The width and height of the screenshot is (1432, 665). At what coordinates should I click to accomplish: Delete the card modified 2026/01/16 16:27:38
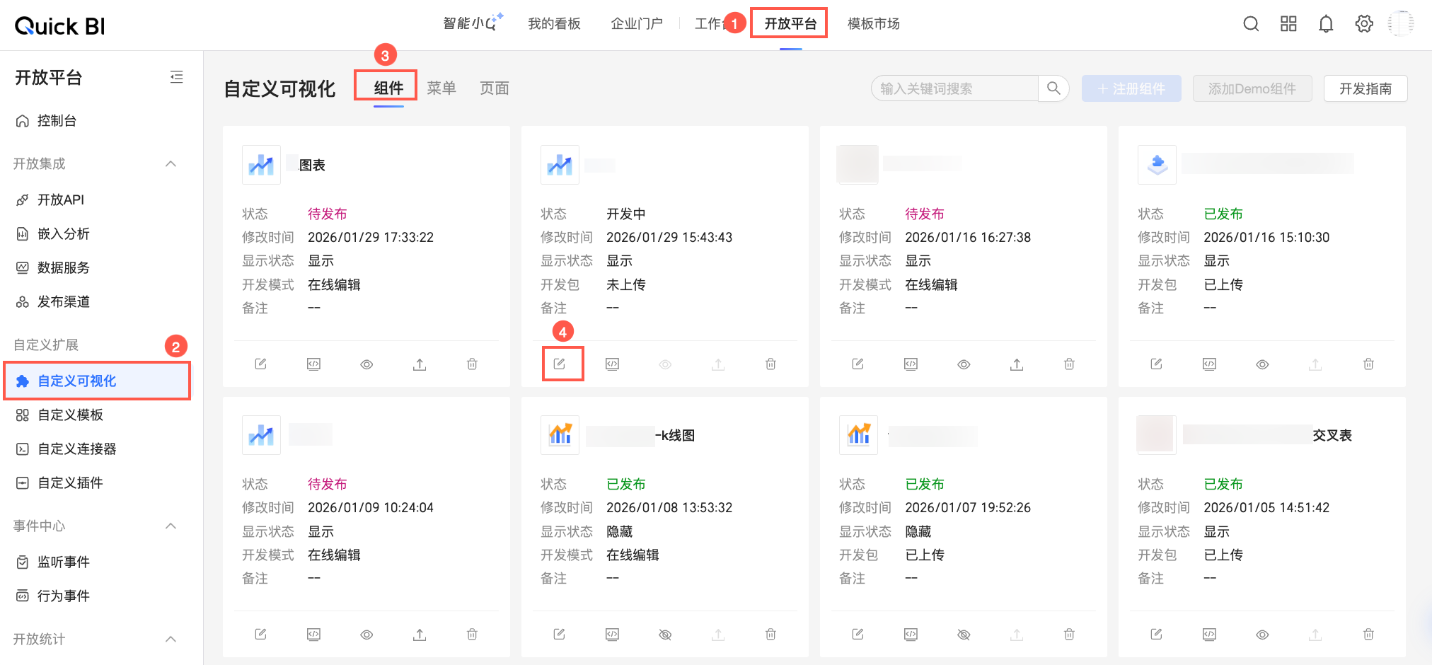click(1069, 364)
